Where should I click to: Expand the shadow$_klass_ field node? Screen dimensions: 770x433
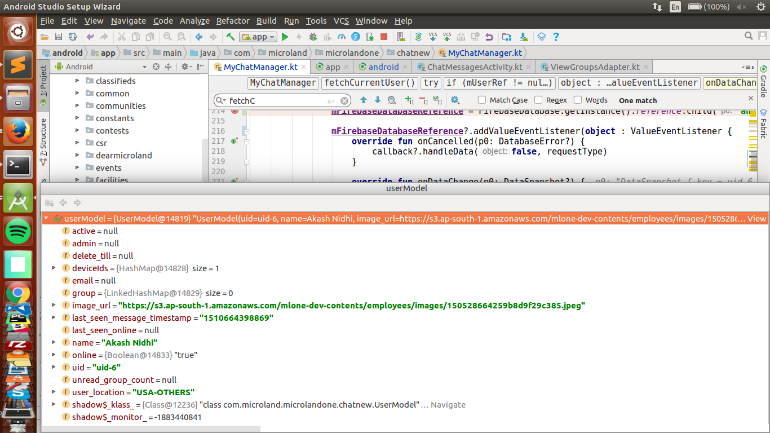pyautogui.click(x=54, y=405)
